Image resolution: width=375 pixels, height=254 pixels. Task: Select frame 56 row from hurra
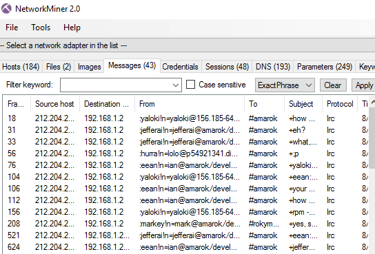click(x=186, y=154)
